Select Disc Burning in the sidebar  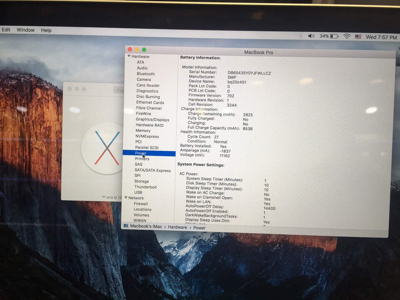(148, 96)
